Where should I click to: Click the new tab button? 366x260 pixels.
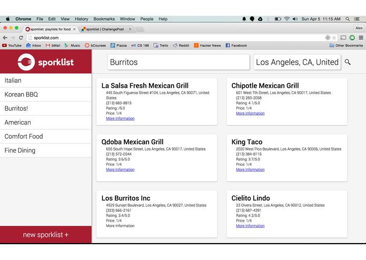click(x=140, y=29)
